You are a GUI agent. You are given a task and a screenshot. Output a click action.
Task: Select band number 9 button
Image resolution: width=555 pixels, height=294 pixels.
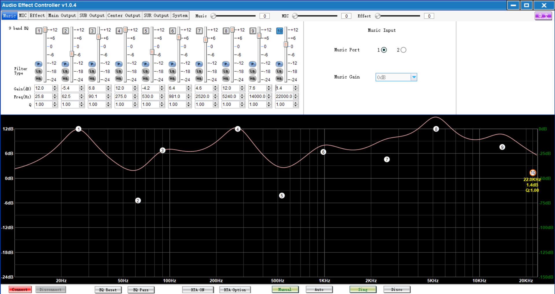click(253, 31)
